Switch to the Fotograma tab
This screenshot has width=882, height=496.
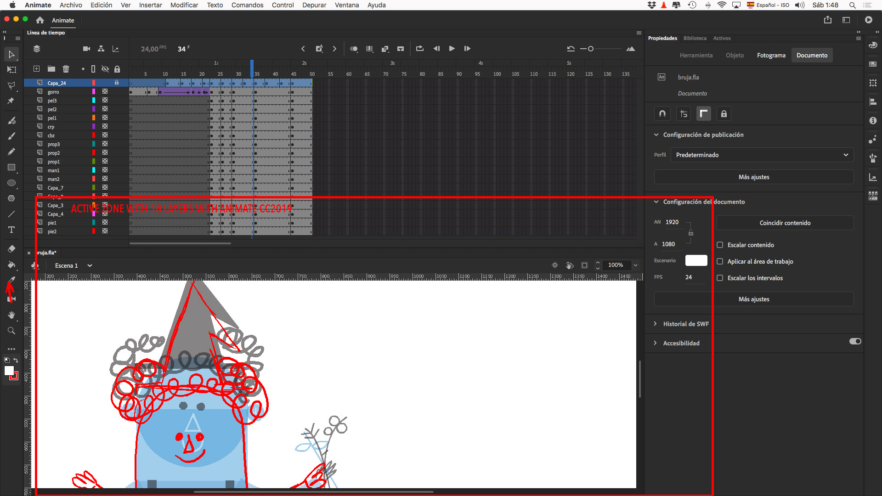tap(771, 55)
